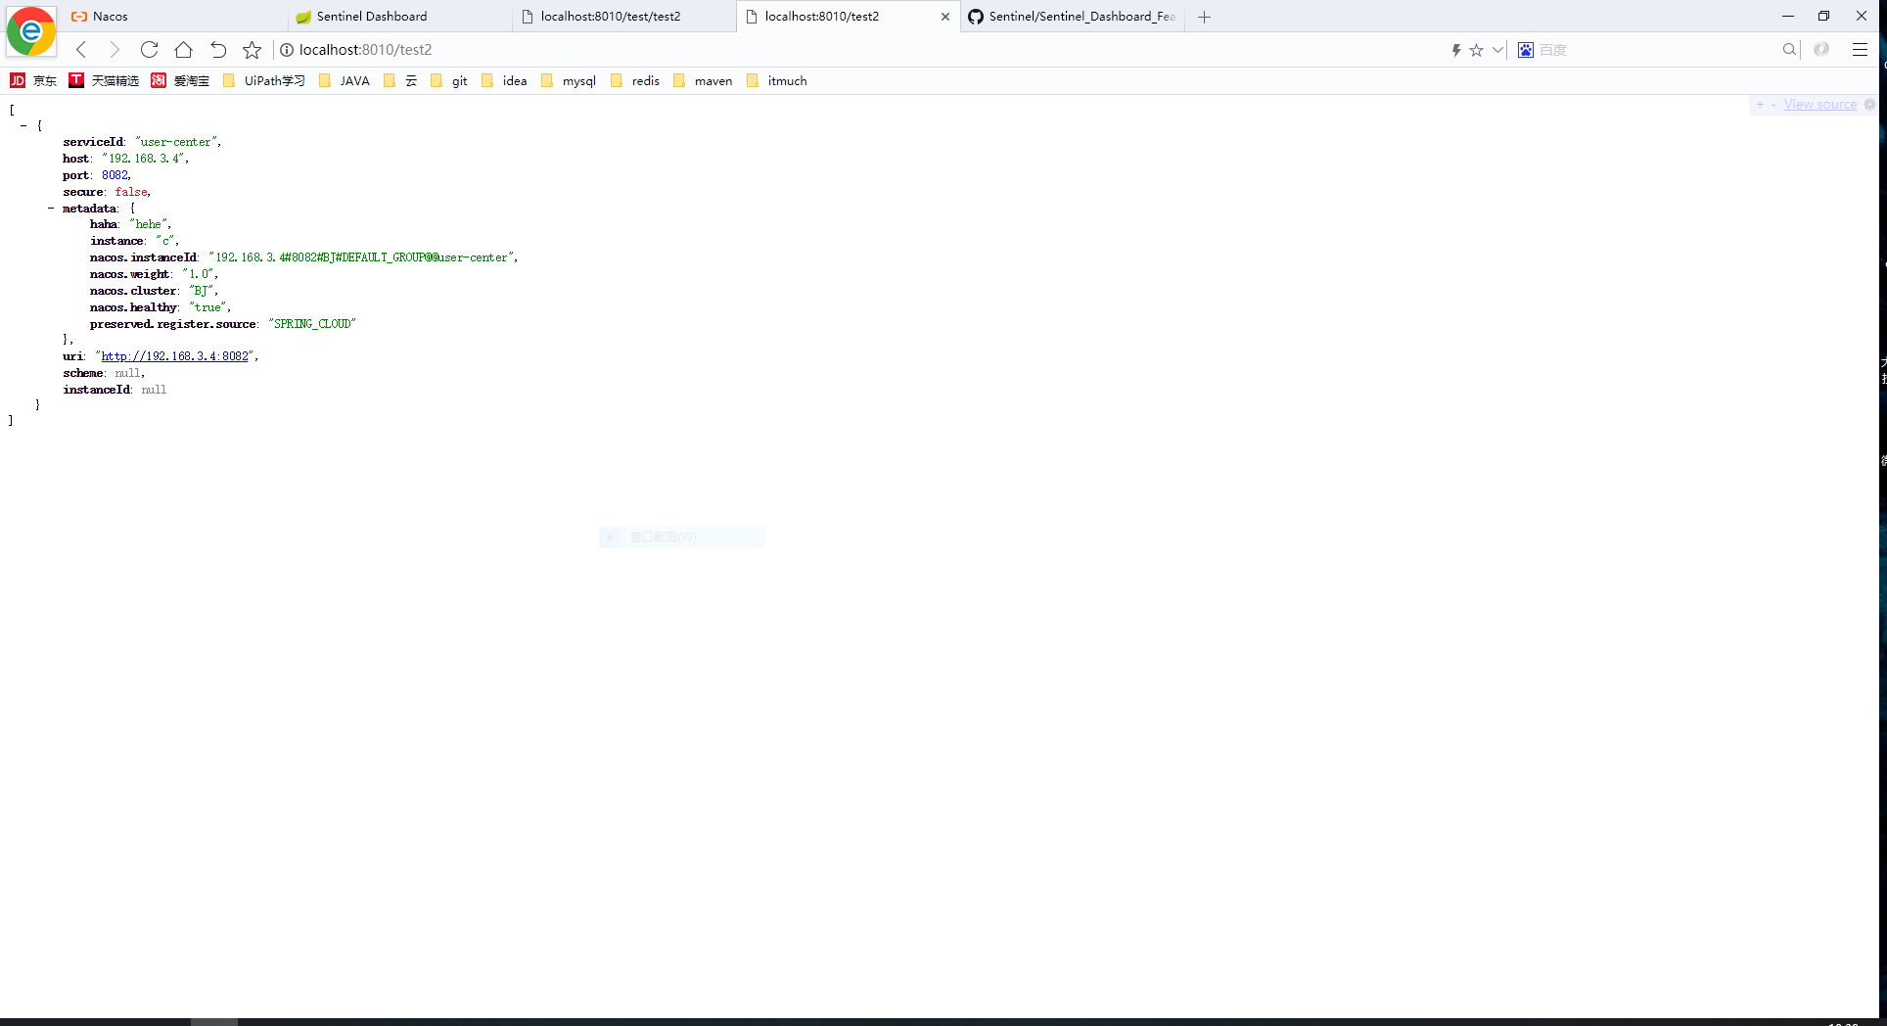This screenshot has height=1026, width=1887.
Task: Go forward to next page
Action: [115, 50]
